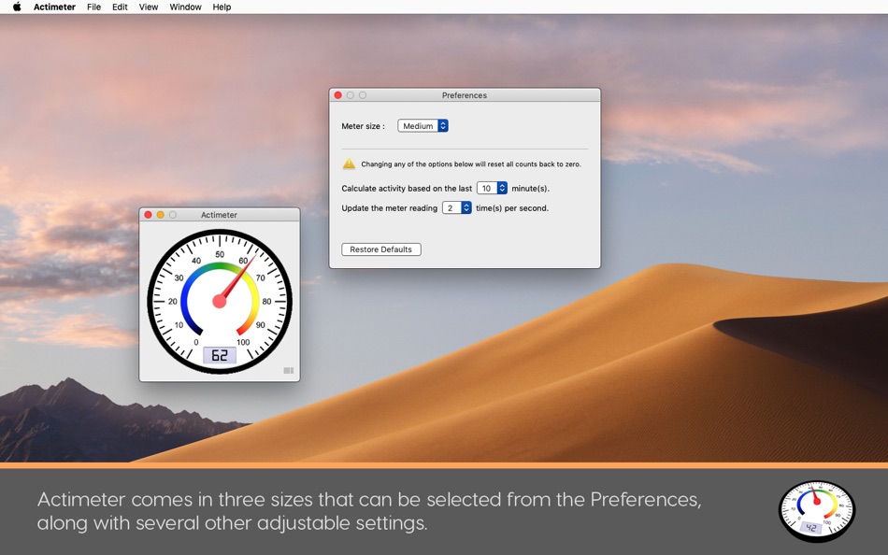Click the 'Calculate activity based on the last' text
This screenshot has height=555, width=888.
click(x=407, y=188)
